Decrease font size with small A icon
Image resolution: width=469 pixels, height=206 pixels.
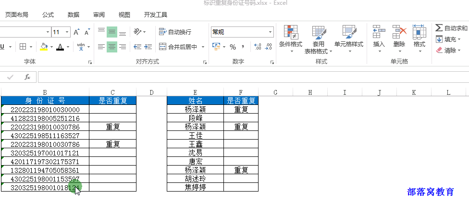point(87,32)
